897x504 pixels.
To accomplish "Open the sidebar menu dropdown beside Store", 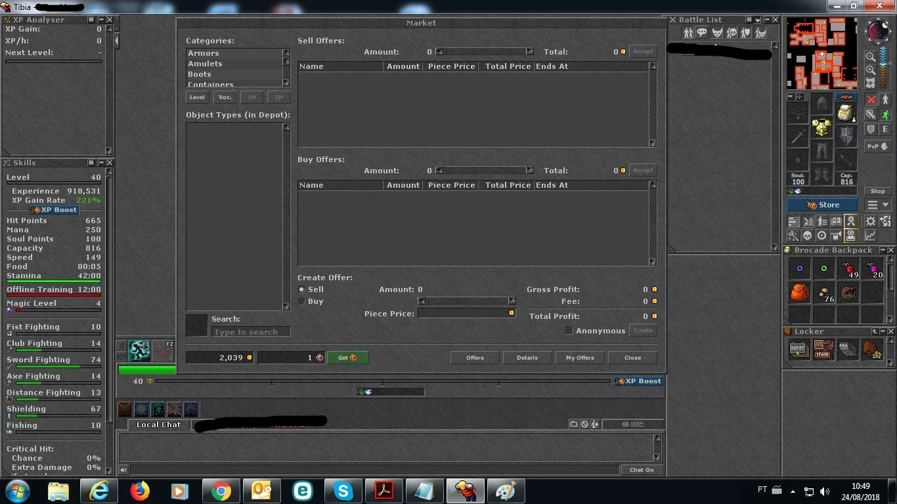I will [x=878, y=205].
